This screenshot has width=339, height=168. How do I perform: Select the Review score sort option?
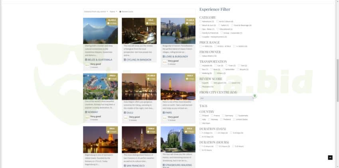(x=120, y=12)
